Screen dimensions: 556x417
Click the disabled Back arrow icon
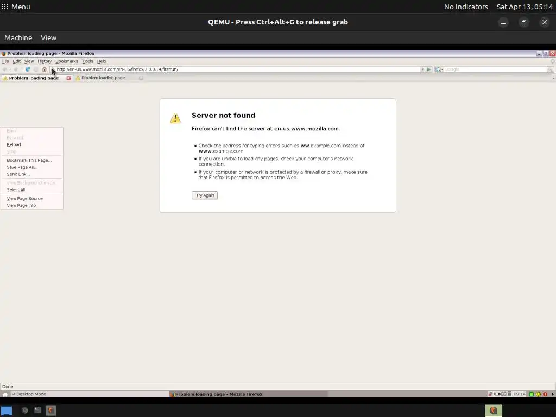click(4, 69)
